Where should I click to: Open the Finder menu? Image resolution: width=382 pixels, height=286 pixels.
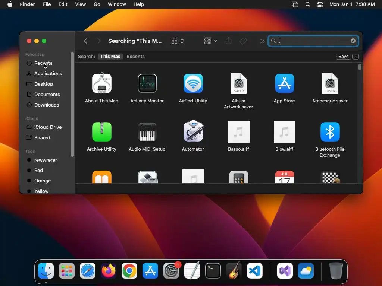click(x=28, y=4)
